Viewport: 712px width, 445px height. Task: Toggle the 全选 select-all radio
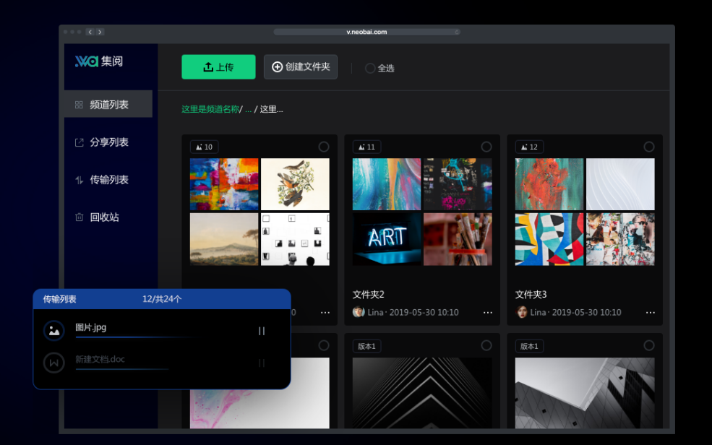click(x=370, y=68)
